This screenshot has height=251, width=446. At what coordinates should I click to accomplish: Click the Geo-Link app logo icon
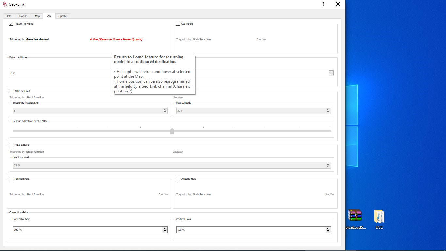tap(5, 4)
